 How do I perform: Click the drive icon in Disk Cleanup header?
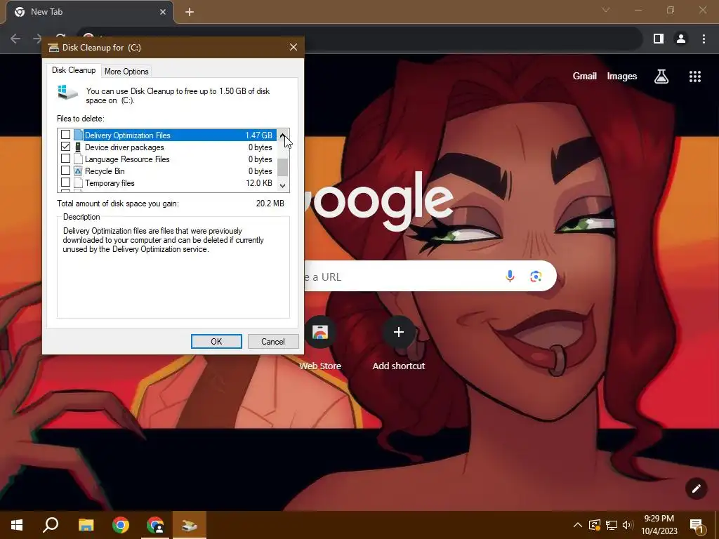click(68, 92)
